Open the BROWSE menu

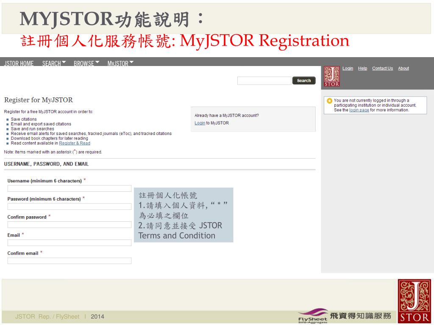click(84, 63)
